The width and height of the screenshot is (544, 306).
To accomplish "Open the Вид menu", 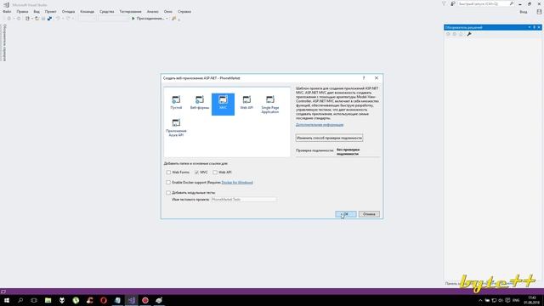I will pos(37,11).
